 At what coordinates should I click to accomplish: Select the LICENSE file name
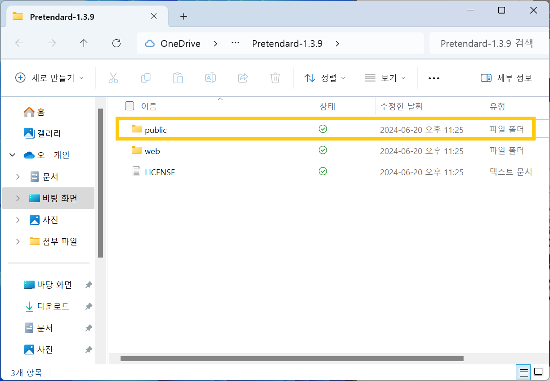click(160, 172)
